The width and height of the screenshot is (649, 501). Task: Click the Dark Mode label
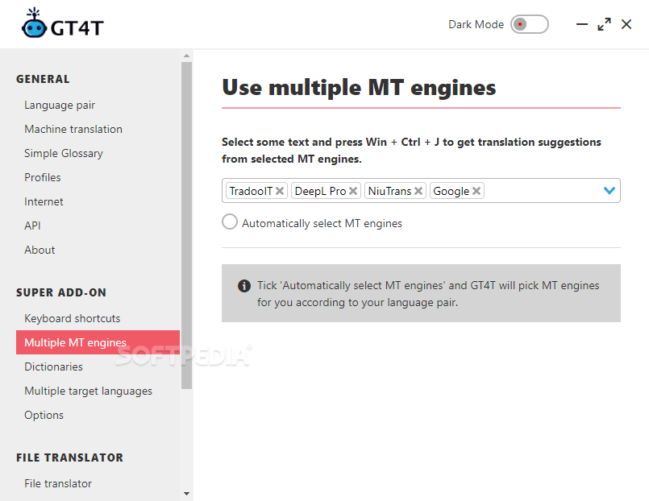click(476, 24)
